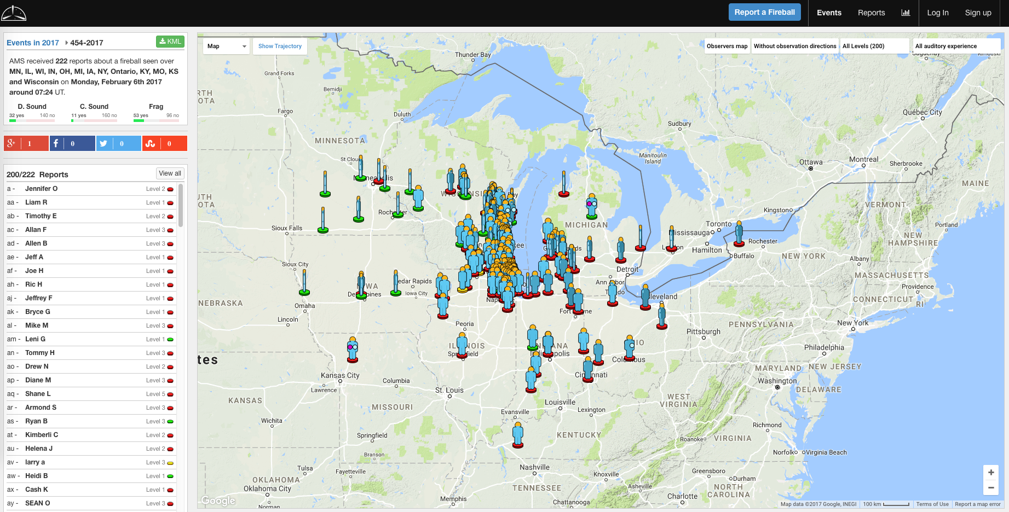Expand All auditory experience filter
This screenshot has height=512, width=1009.
956,46
